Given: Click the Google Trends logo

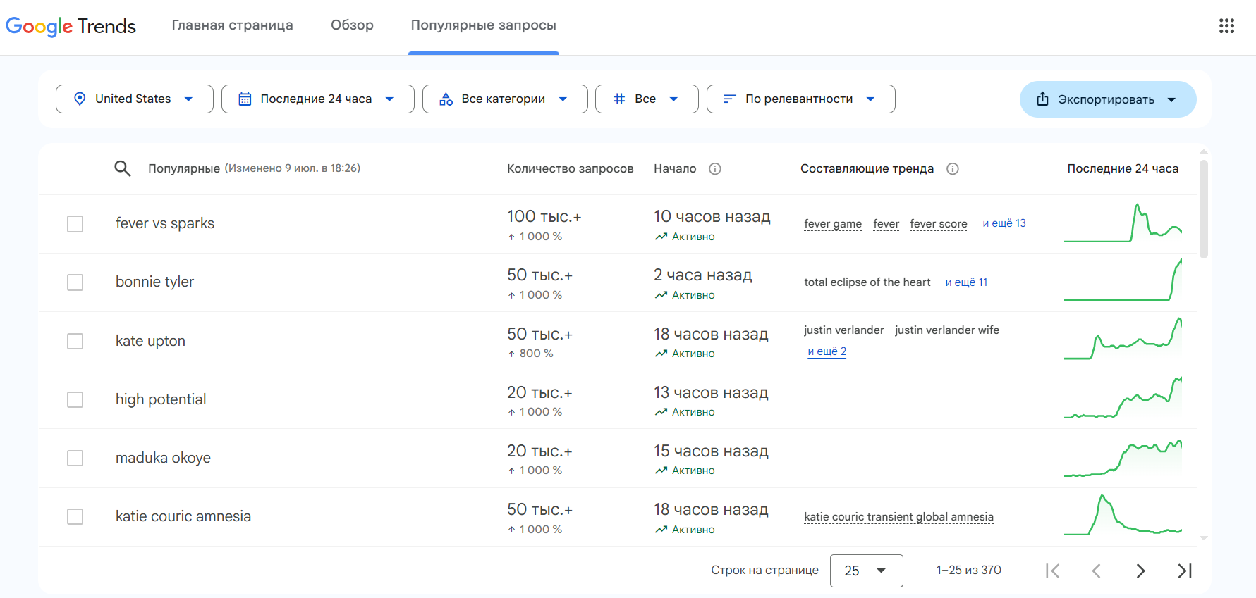Looking at the screenshot, I should tap(71, 26).
